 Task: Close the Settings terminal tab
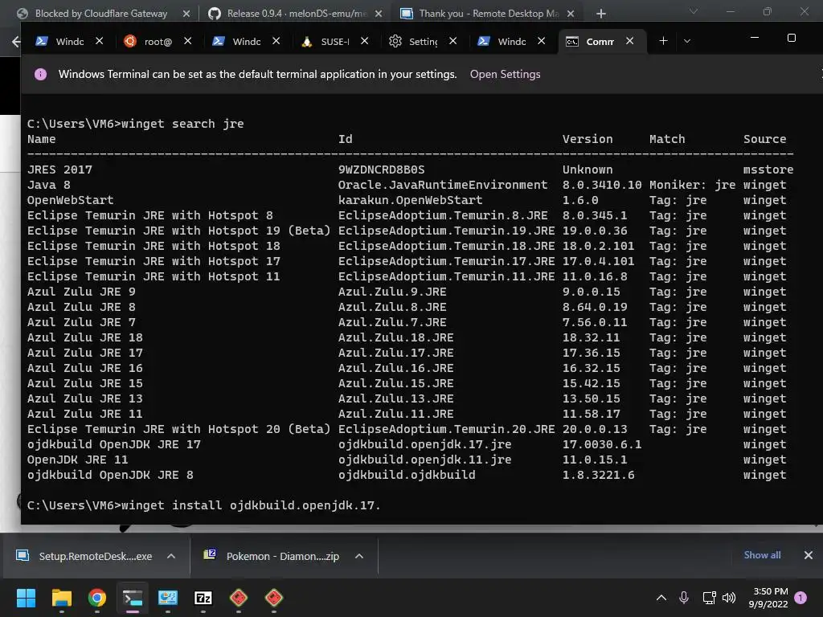pyautogui.click(x=453, y=41)
